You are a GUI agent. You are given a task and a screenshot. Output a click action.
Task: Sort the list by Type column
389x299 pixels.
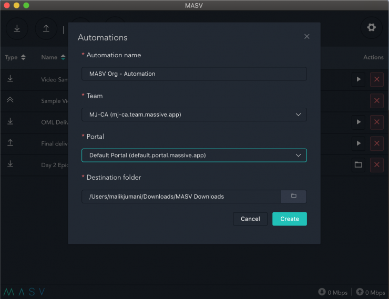(15, 57)
